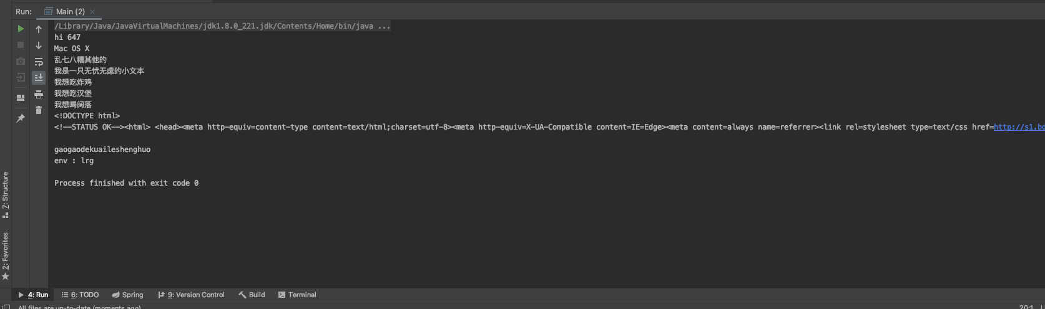This screenshot has height=309, width=1045.
Task: Toggle Scroll to End of console
Action: pos(39,77)
